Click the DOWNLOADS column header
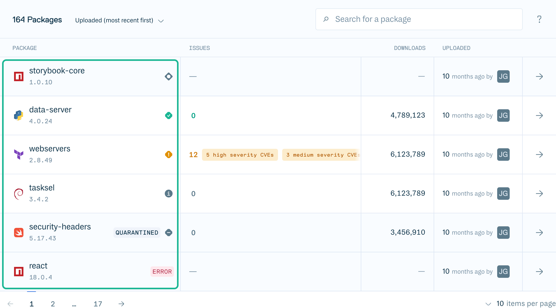The width and height of the screenshot is (556, 308). (x=410, y=48)
